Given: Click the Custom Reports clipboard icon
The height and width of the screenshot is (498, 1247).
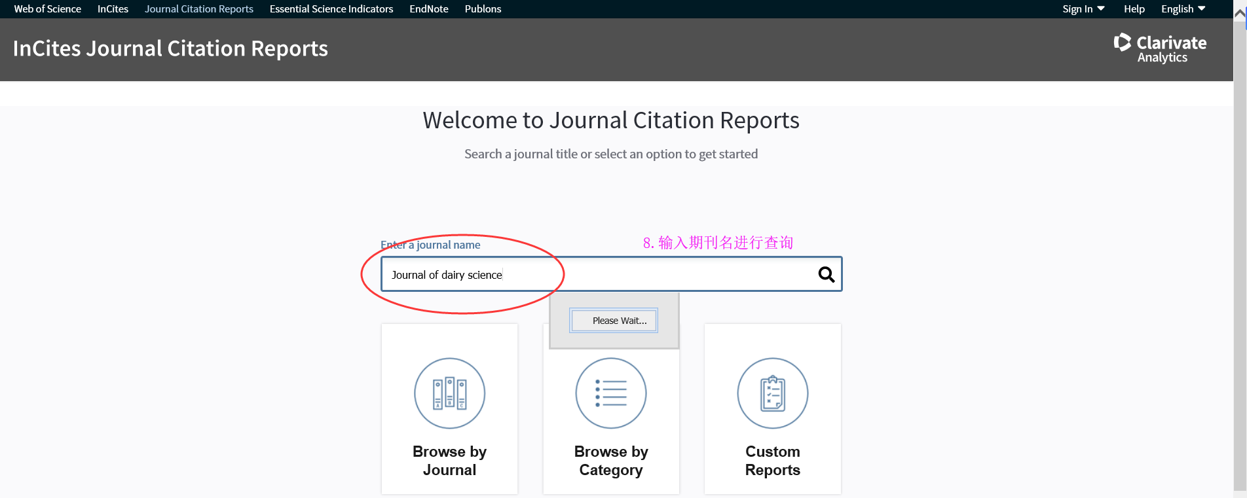Looking at the screenshot, I should [x=773, y=393].
